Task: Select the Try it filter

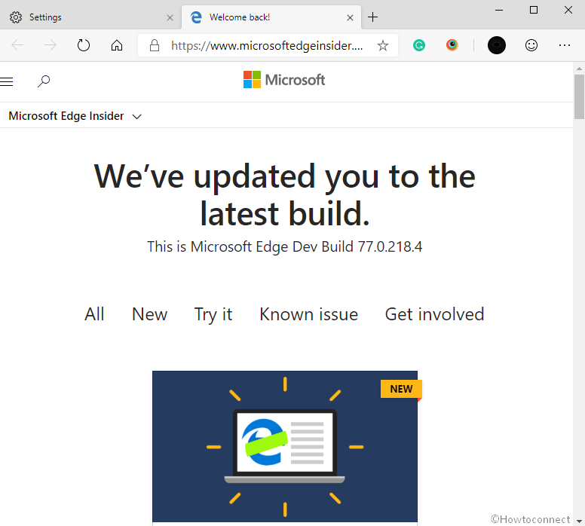Action: tap(213, 314)
